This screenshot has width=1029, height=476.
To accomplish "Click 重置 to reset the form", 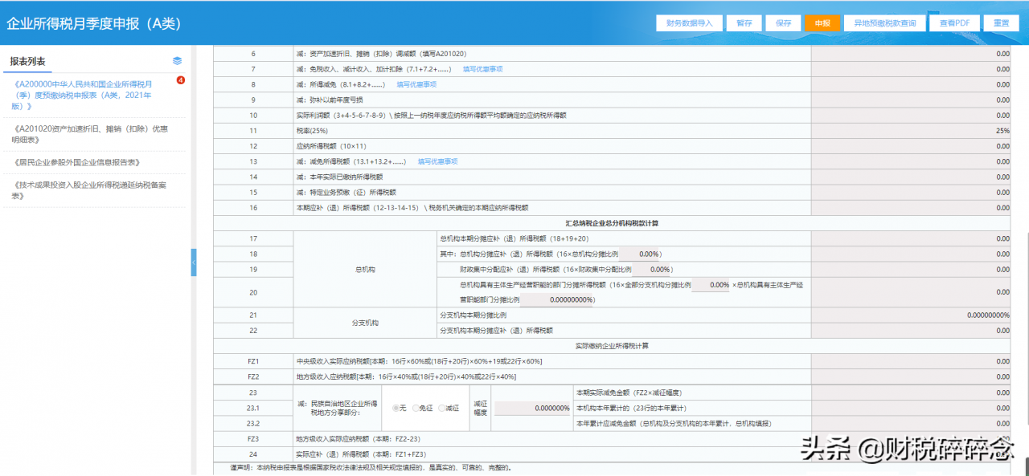I will click(1002, 22).
